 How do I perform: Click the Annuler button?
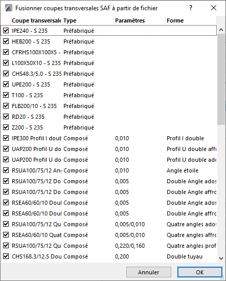click(x=149, y=272)
